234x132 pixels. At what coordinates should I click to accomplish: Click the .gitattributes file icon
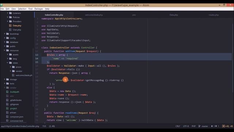[x=7, y=100]
